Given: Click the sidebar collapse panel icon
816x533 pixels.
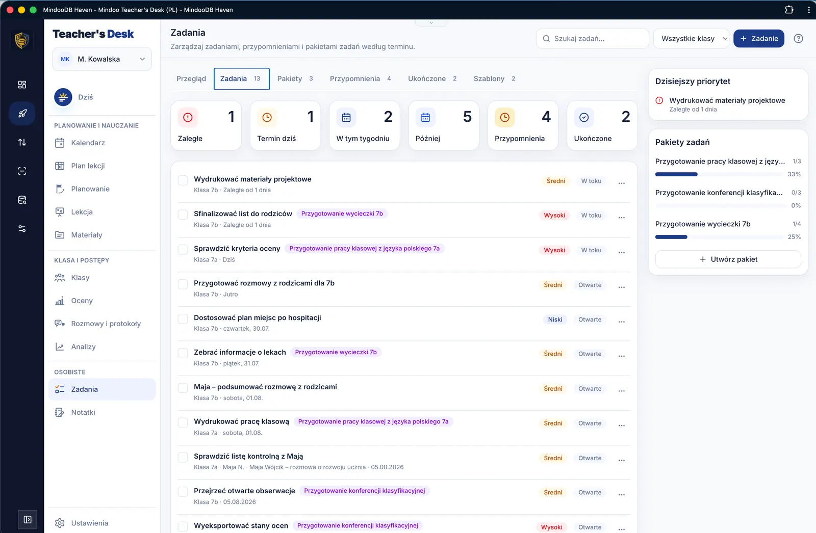Looking at the screenshot, I should click(x=28, y=519).
